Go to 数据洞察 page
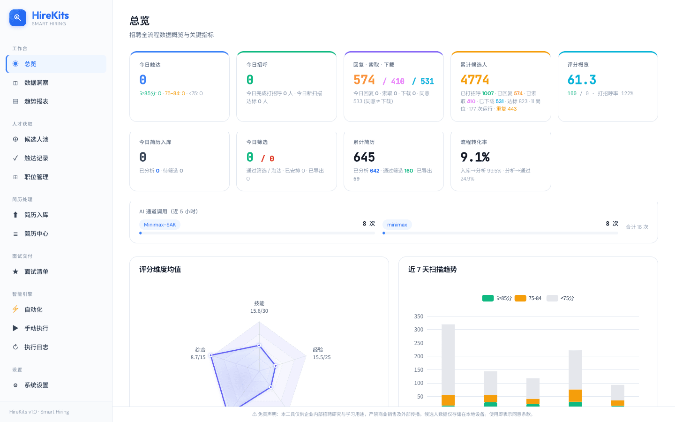This screenshot has width=675, height=422. click(56, 83)
